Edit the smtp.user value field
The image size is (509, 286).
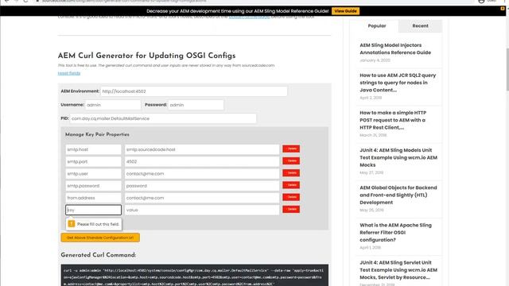click(x=201, y=173)
